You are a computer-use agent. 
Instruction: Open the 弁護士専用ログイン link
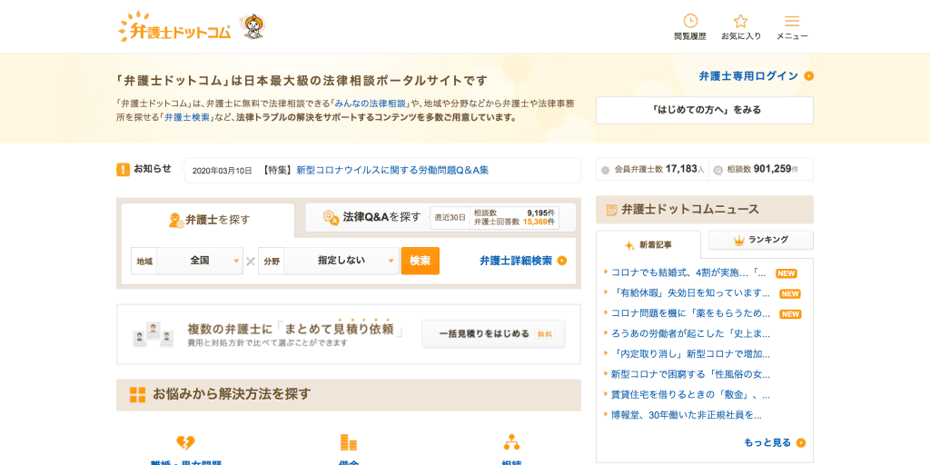pyautogui.click(x=748, y=76)
